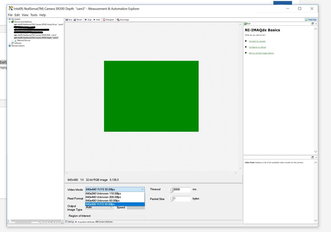
Task: Open the File menu
Action: (x=10, y=15)
